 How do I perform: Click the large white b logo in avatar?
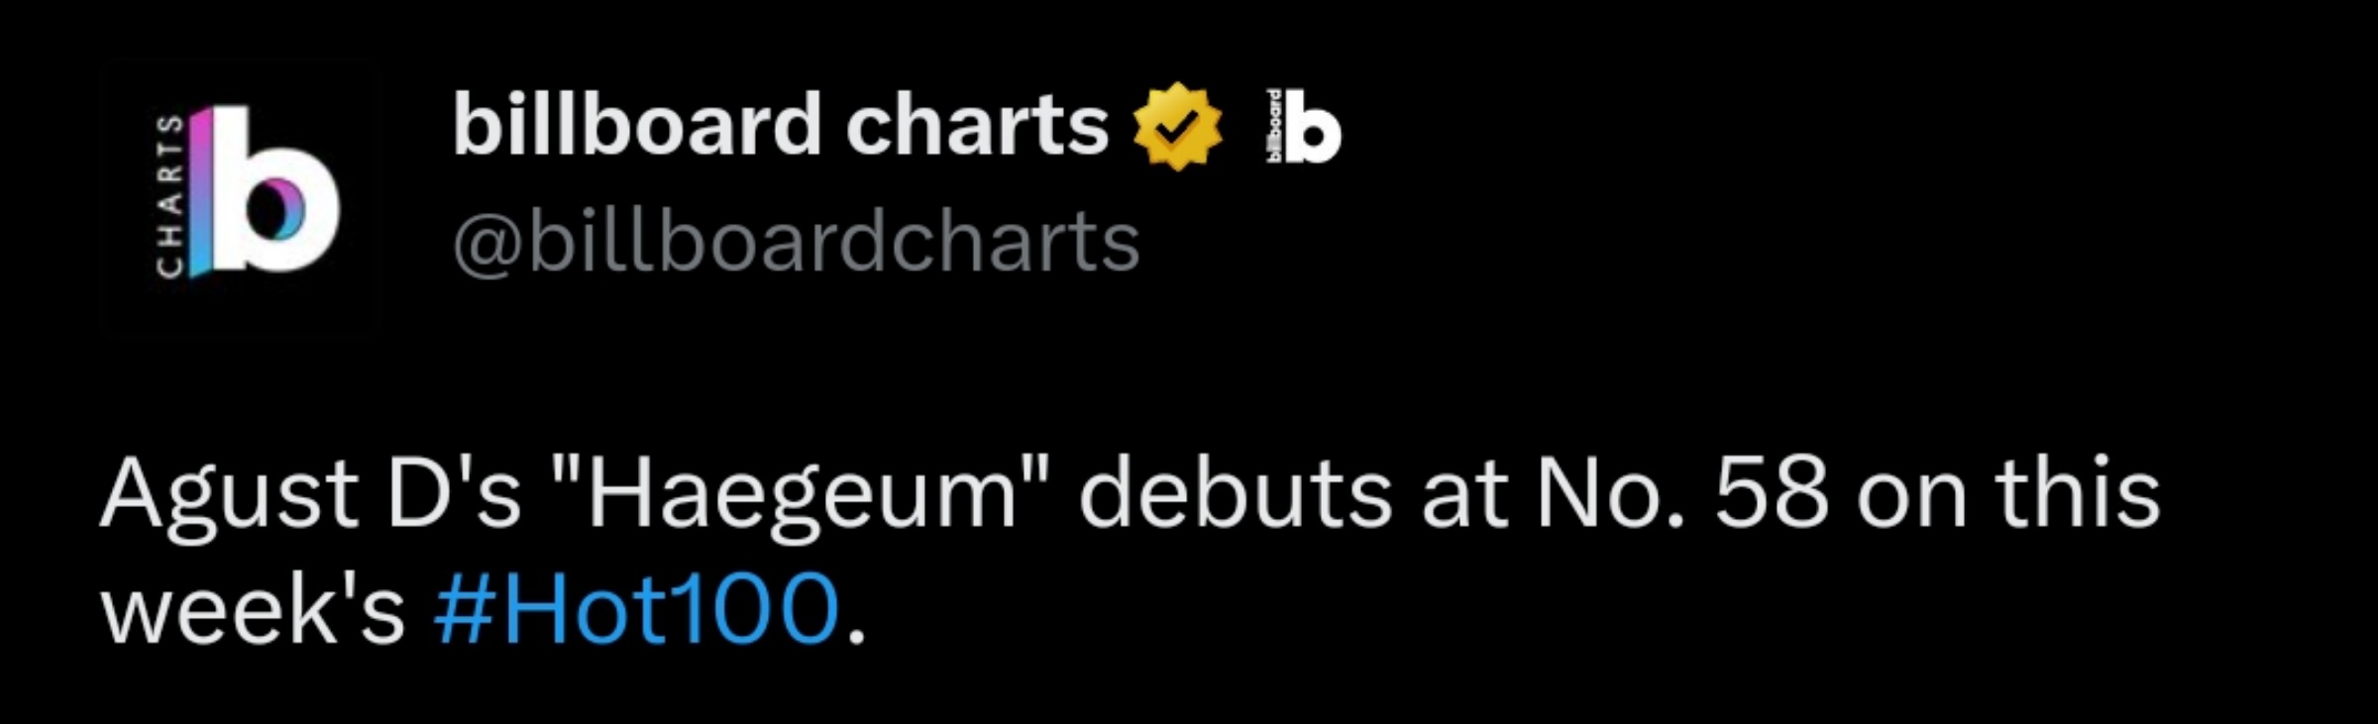(275, 189)
